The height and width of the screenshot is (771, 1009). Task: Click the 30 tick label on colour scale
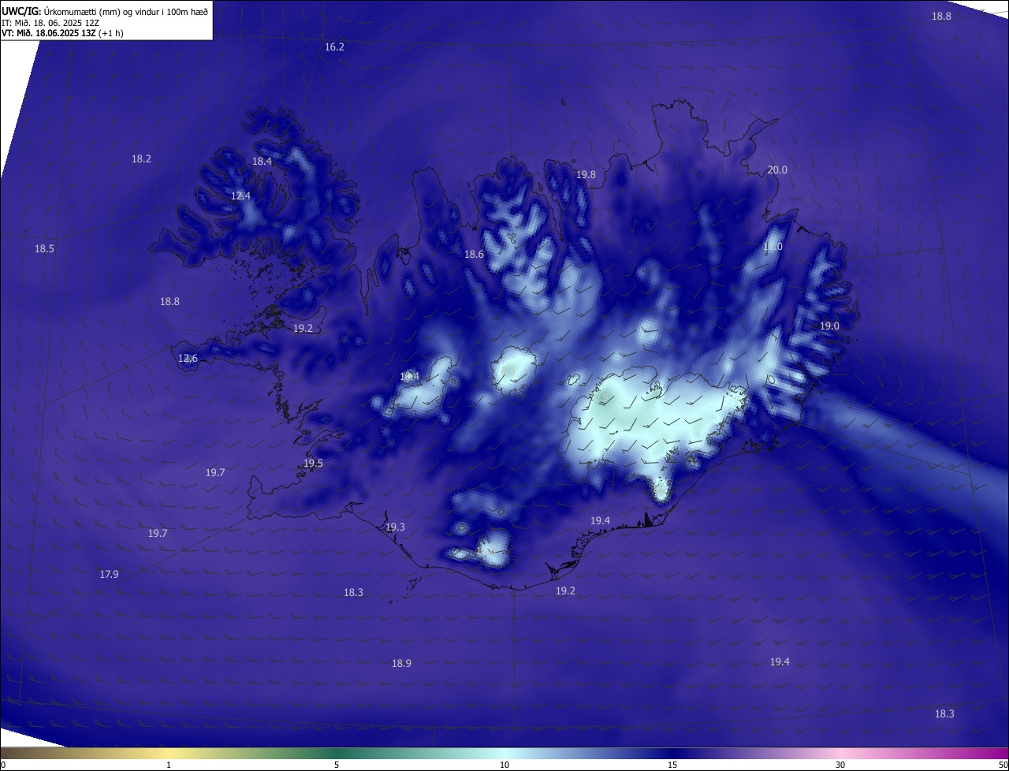(x=840, y=765)
